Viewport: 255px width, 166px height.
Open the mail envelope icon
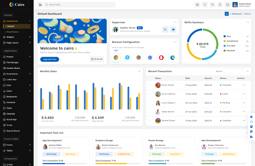click(228, 4)
